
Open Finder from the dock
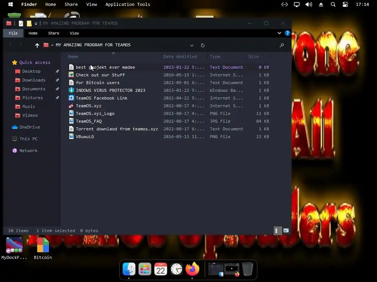click(x=129, y=269)
